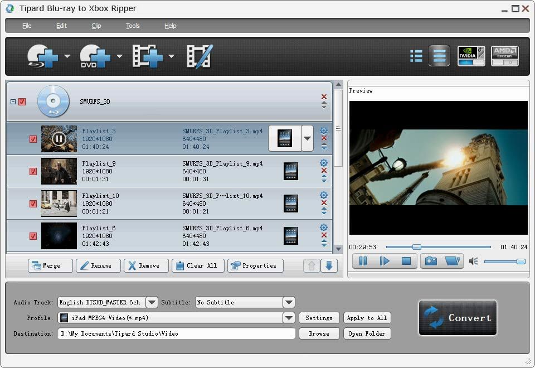Open settings gear for Playlist_10
This screenshot has height=368, width=535.
click(324, 195)
